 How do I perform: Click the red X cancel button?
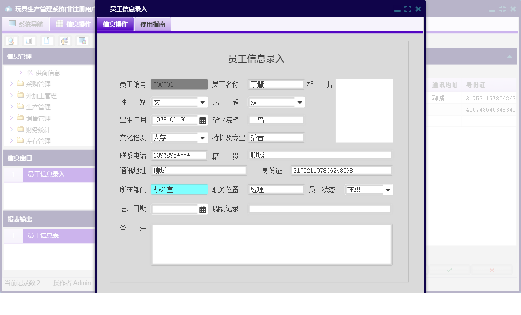492,270
